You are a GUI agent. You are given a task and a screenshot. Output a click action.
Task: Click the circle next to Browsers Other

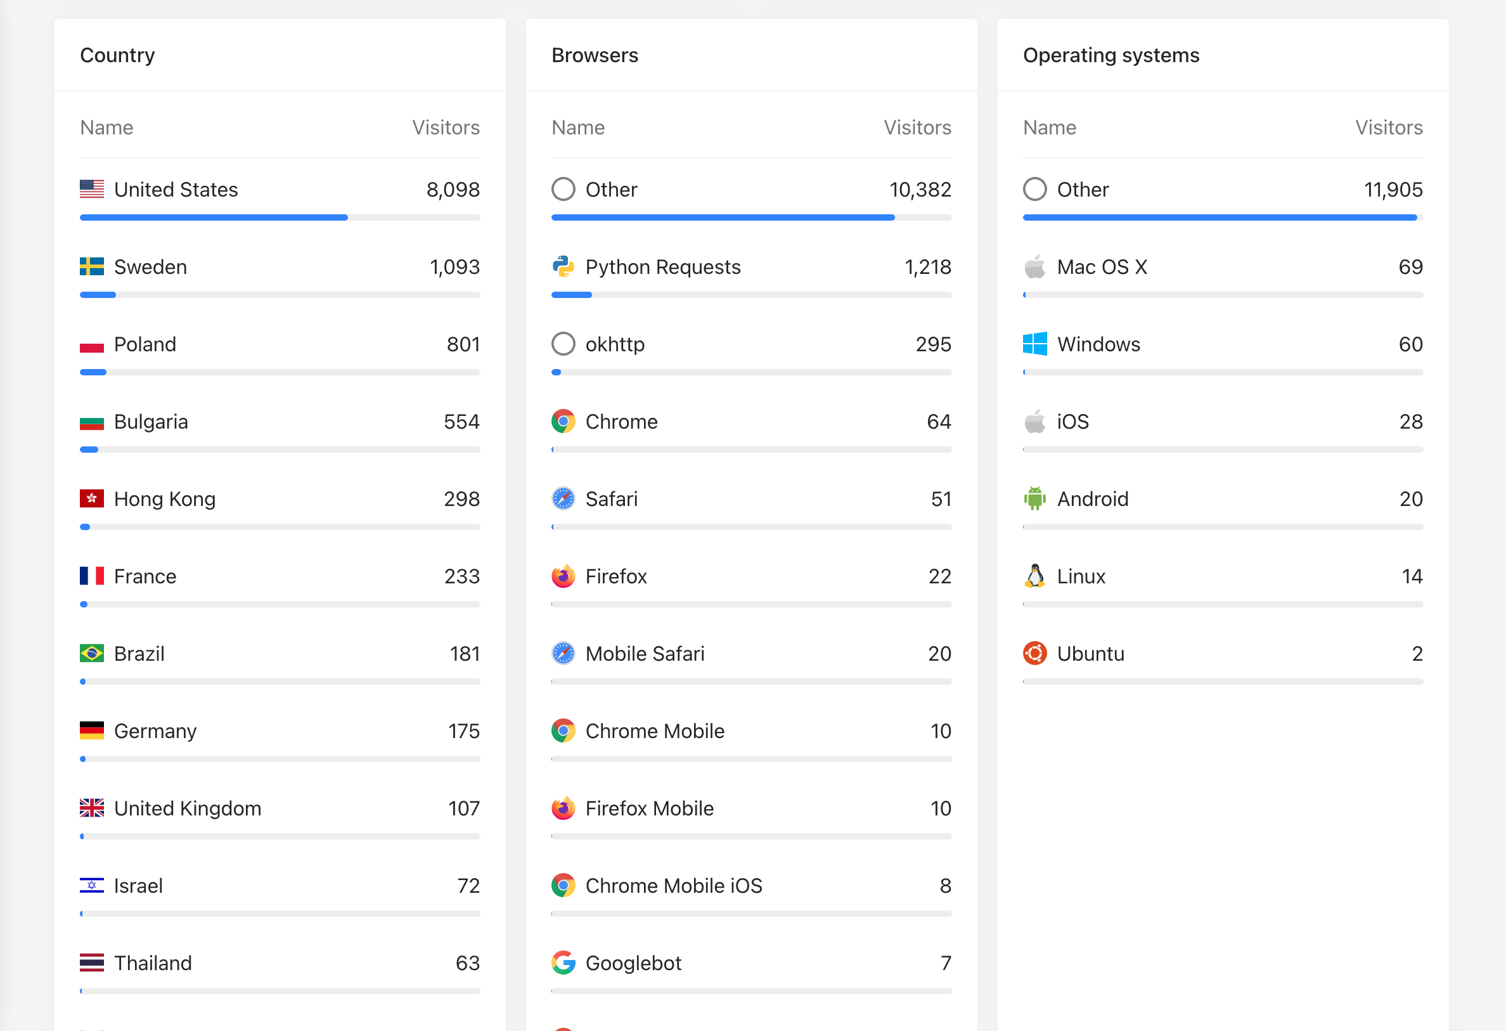coord(563,190)
